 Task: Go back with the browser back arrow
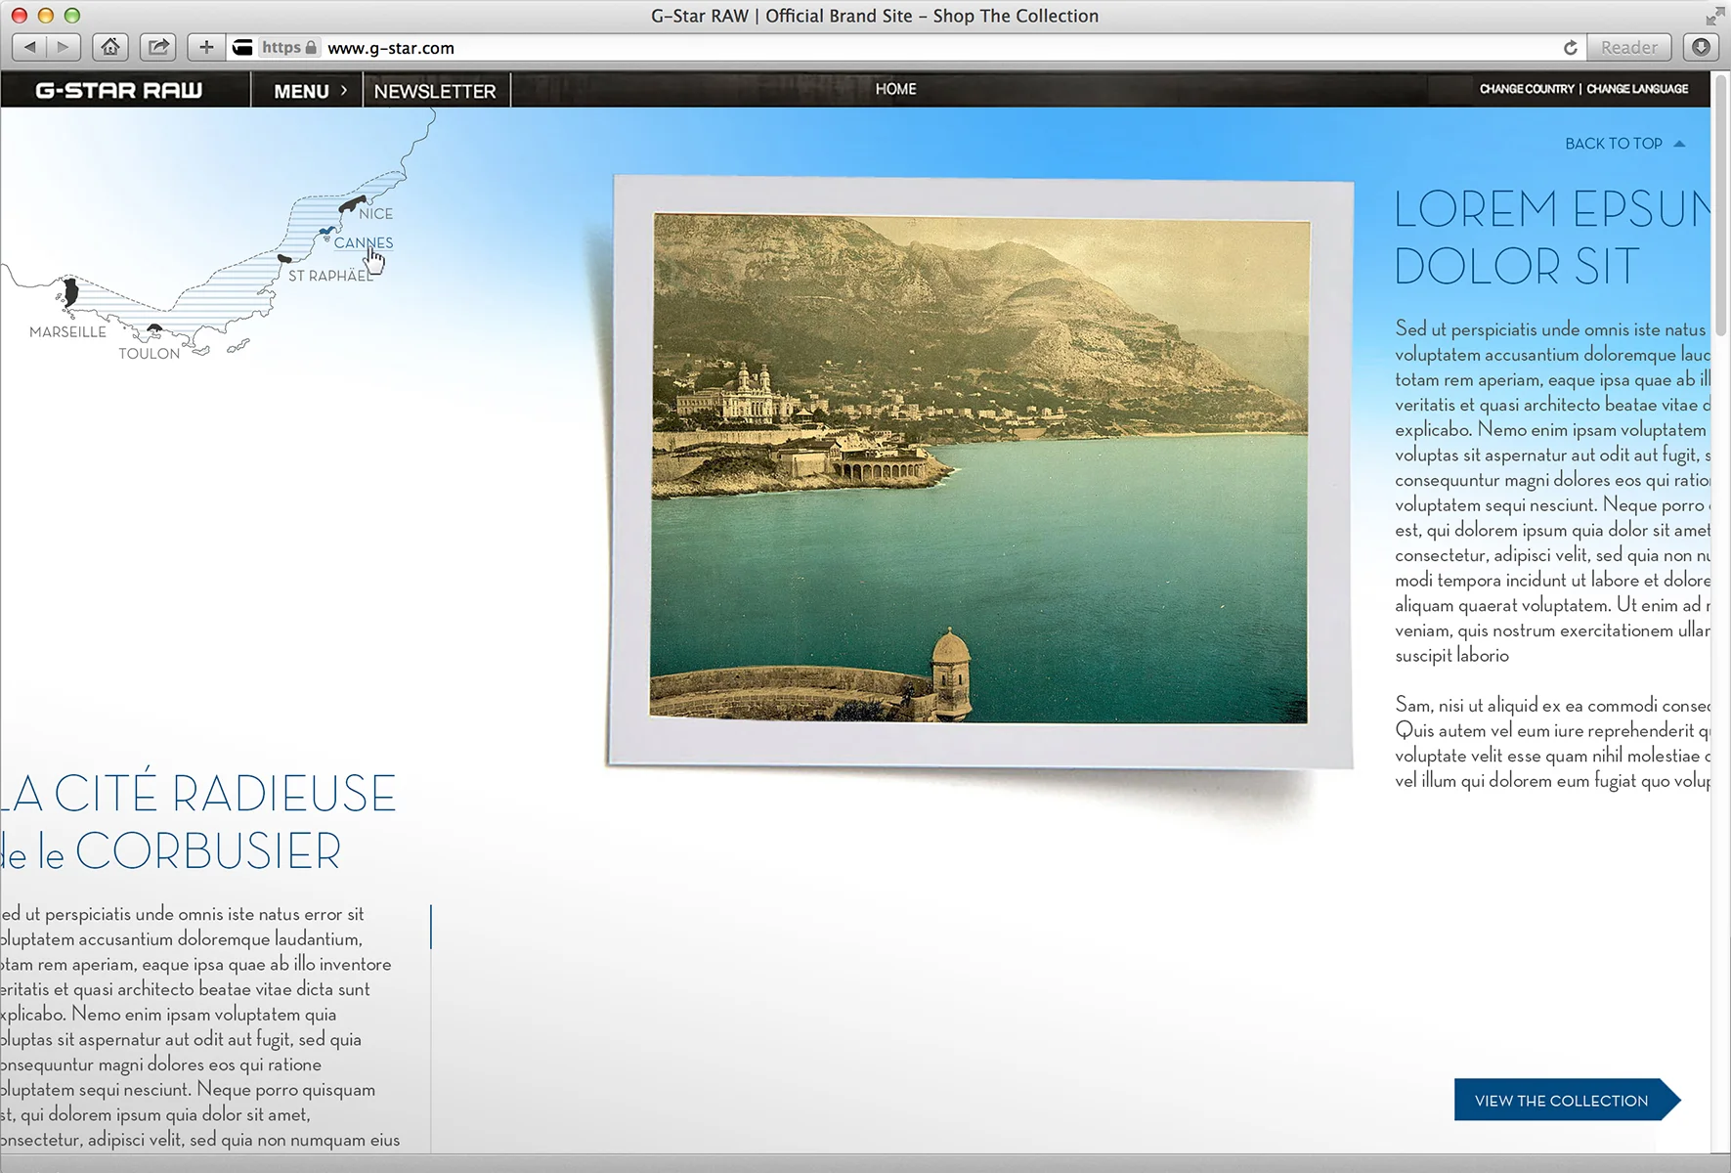coord(30,47)
